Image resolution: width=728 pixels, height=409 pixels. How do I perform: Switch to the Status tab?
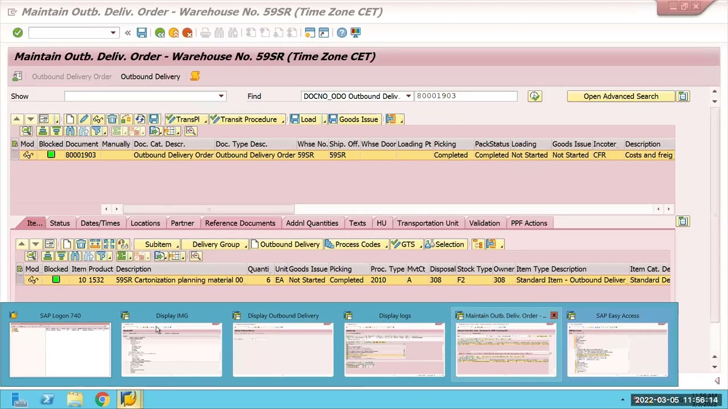pyautogui.click(x=60, y=223)
